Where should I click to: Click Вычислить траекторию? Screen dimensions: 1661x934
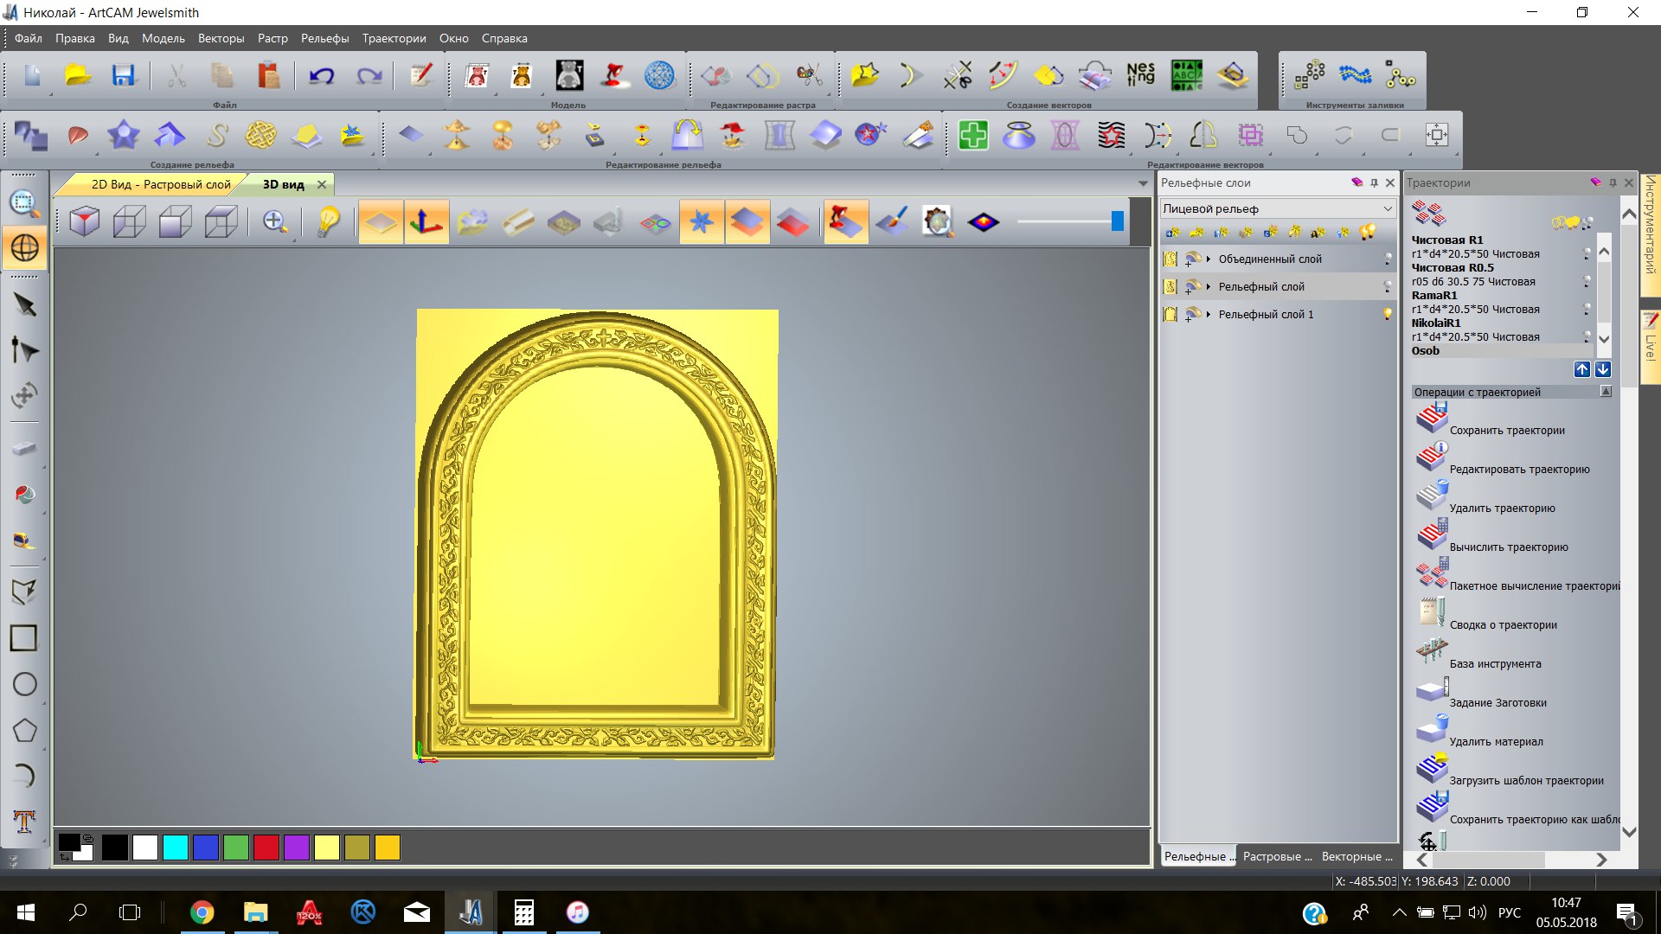click(x=1508, y=547)
